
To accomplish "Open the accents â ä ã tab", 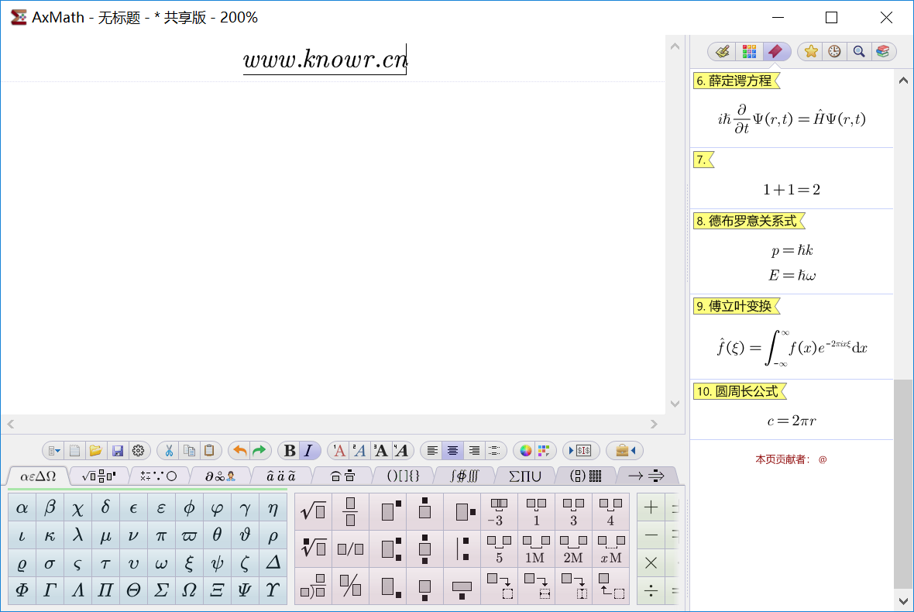I will tap(281, 476).
